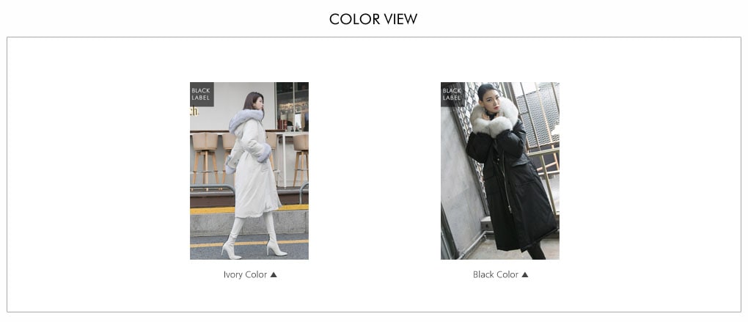Click the white fur collar on black coat
Image resolution: width=748 pixels, height=322 pixels.
point(494,120)
